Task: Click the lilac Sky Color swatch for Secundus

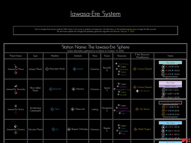Action: tap(170, 83)
